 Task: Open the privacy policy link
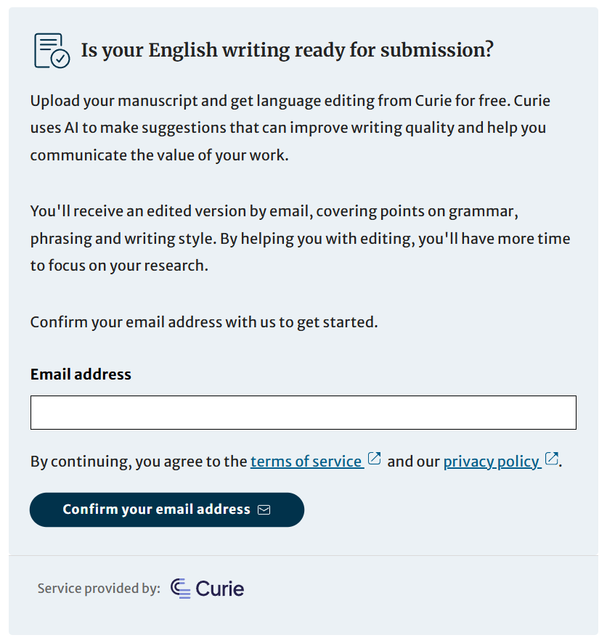tap(492, 462)
